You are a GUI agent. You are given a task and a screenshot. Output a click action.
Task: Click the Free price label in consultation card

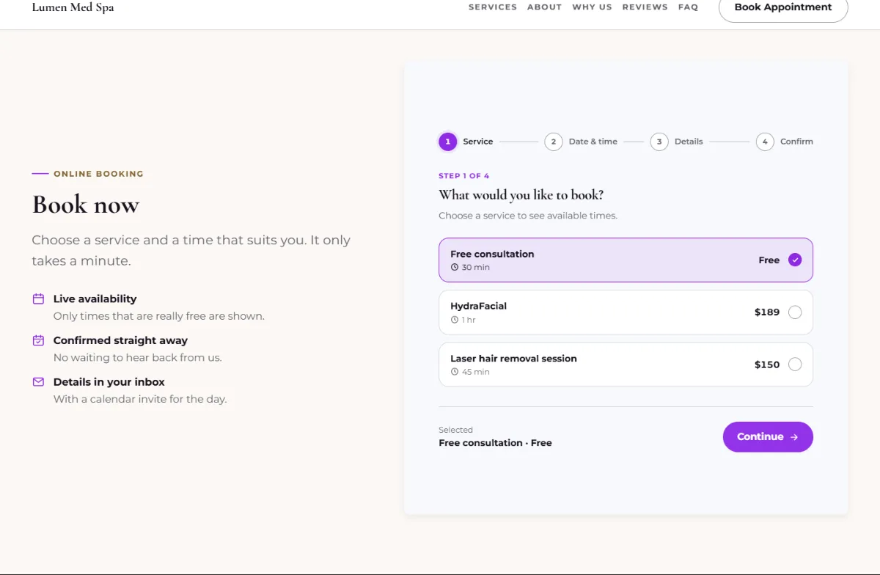point(769,260)
